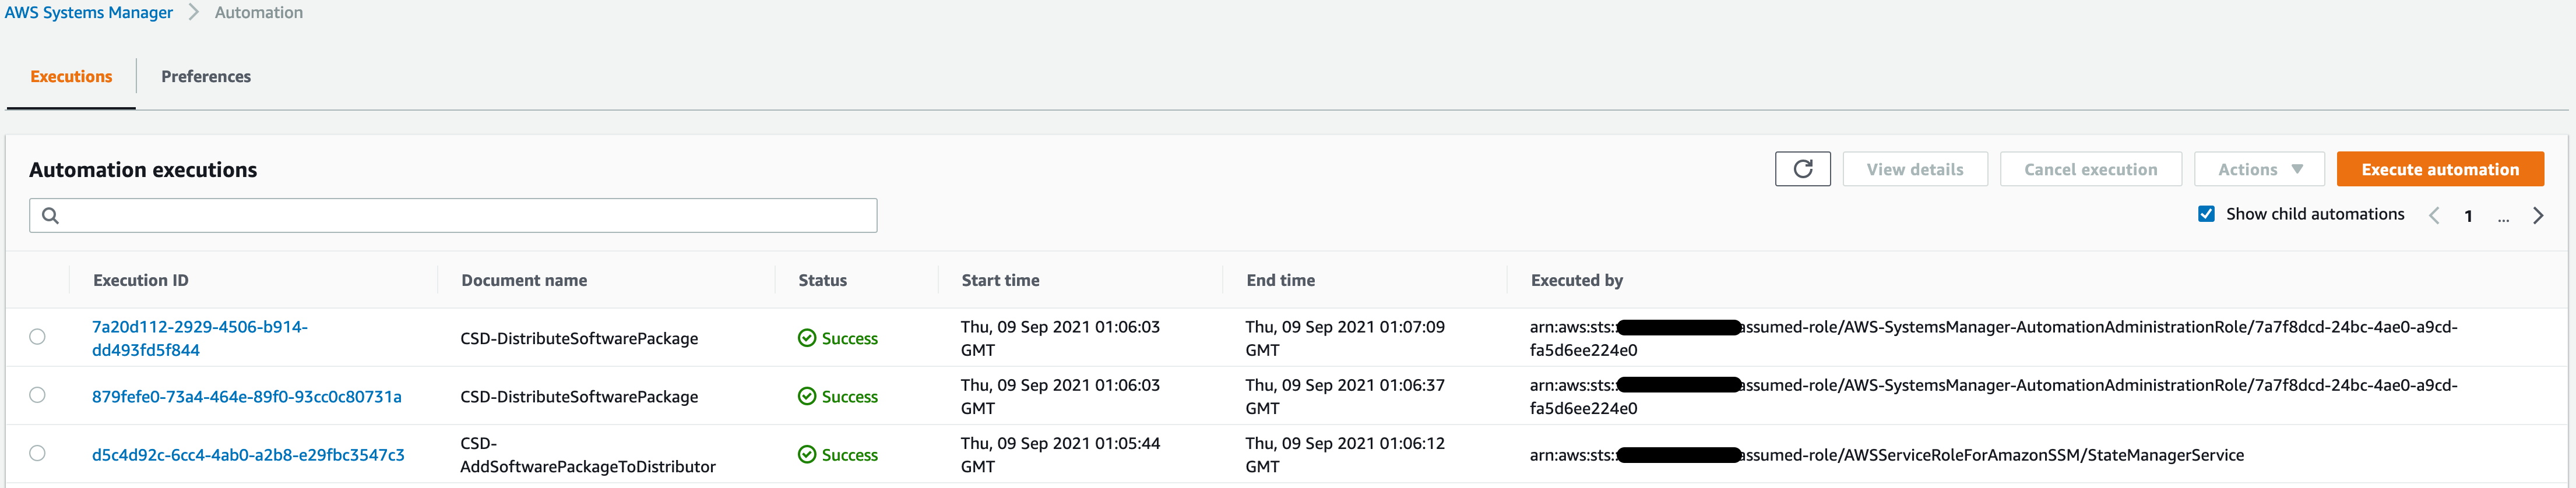2576x488 pixels.
Task: Click the Cancel execution button
Action: click(x=2090, y=169)
